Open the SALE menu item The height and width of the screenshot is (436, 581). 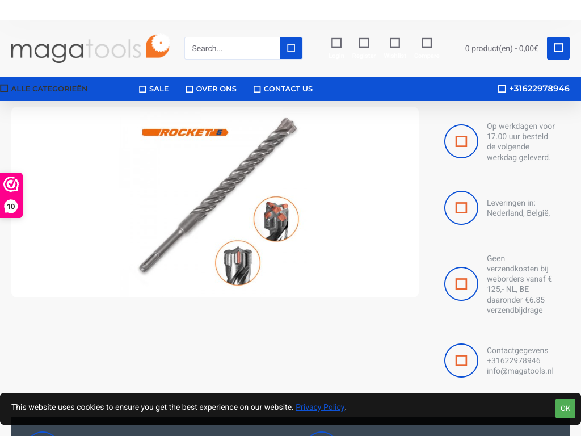coord(154,89)
